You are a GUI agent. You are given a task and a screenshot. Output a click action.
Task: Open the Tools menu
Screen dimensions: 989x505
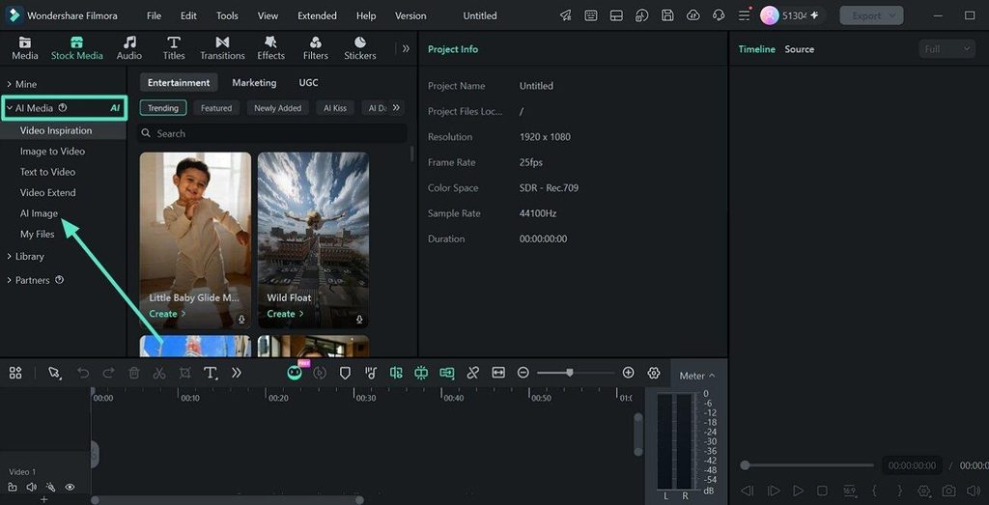coord(227,15)
